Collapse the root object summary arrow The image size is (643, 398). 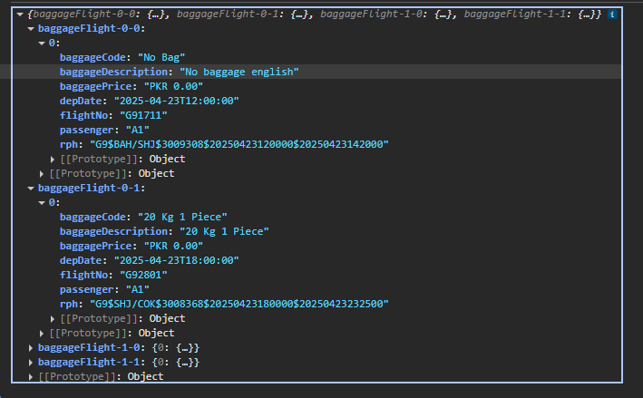click(21, 15)
